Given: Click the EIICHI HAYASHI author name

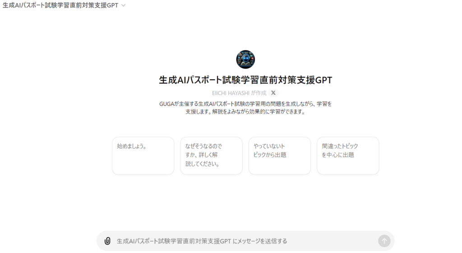Looking at the screenshot, I should [x=230, y=93].
